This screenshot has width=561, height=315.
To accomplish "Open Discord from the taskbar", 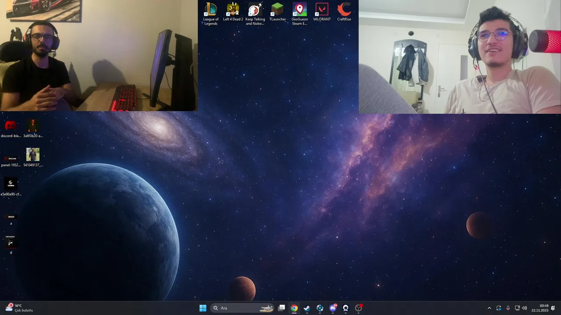I will click(333, 308).
